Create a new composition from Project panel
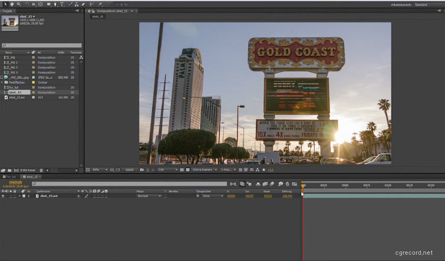Screen dimensions: 445x261 click(x=16, y=170)
